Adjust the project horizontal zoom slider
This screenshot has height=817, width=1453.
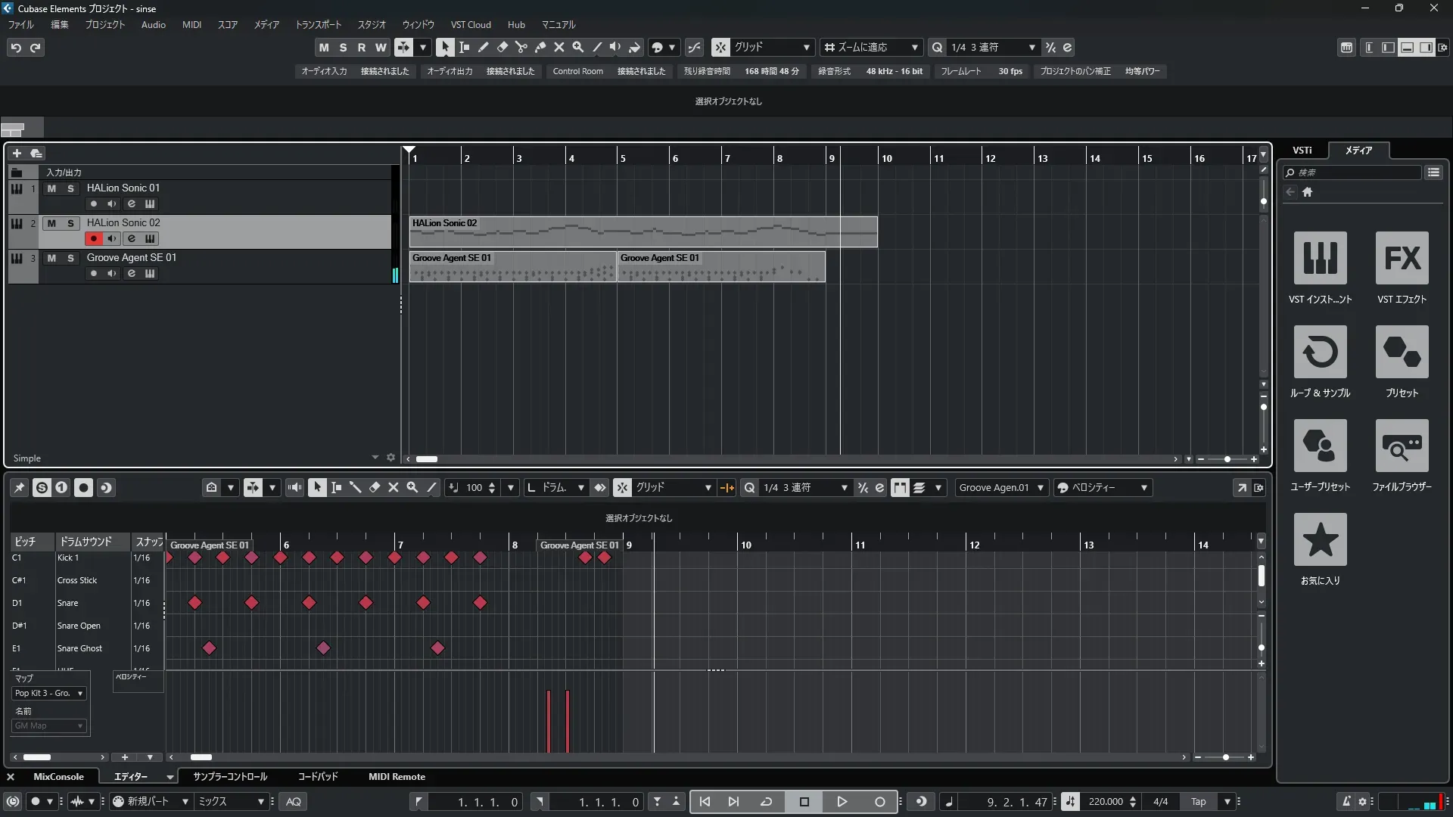click(1227, 459)
